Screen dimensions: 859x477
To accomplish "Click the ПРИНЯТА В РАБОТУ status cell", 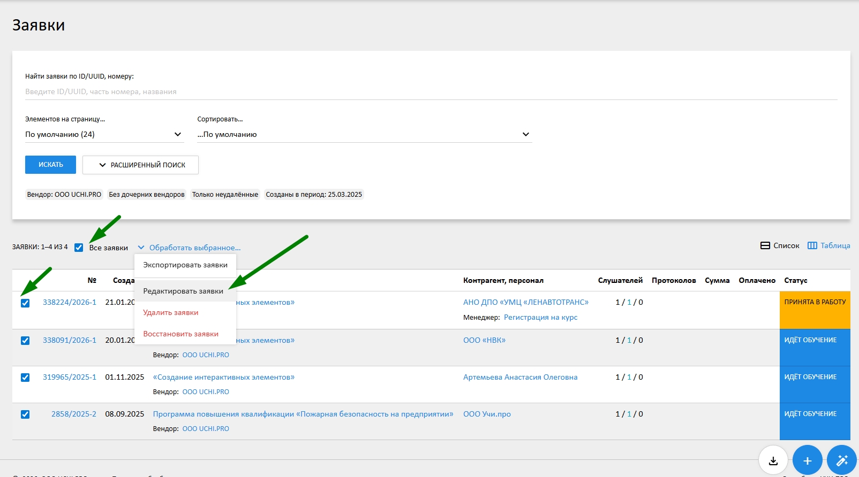I will [815, 310].
